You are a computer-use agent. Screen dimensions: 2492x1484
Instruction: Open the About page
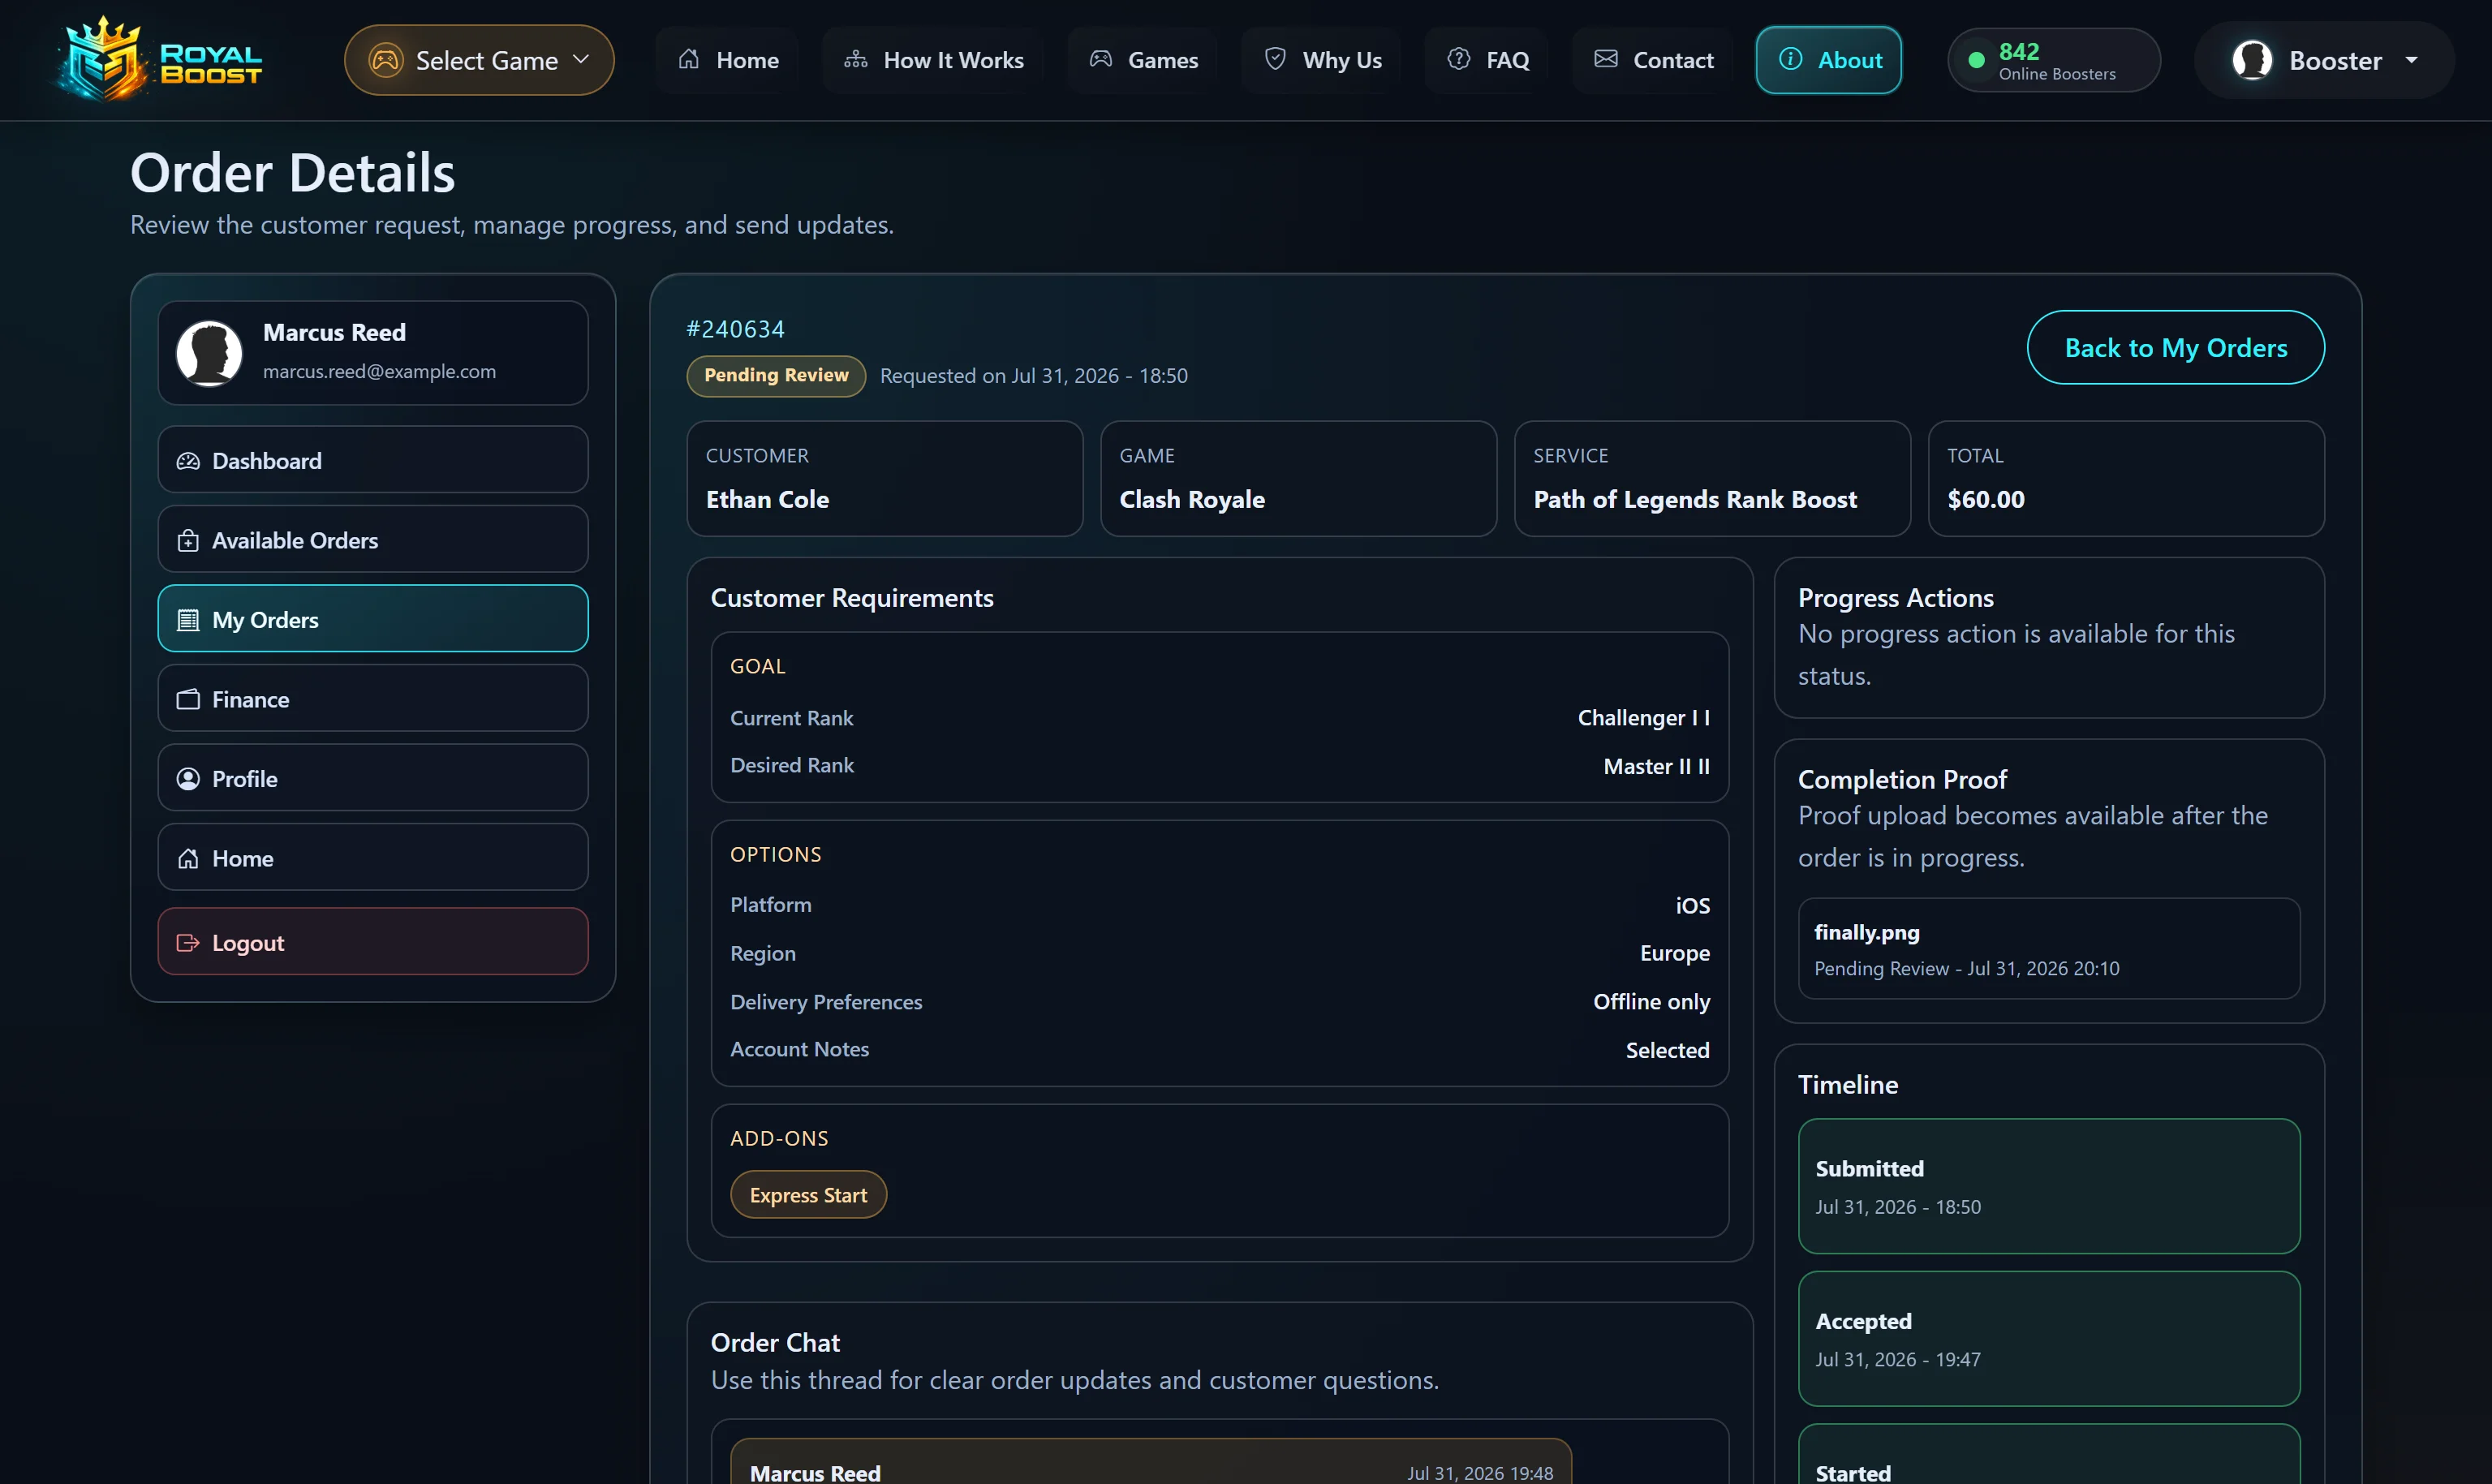[x=1829, y=60]
